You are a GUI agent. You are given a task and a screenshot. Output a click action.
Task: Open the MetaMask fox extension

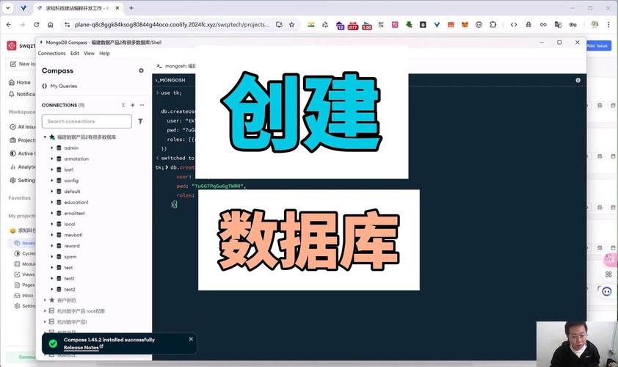pos(465,24)
